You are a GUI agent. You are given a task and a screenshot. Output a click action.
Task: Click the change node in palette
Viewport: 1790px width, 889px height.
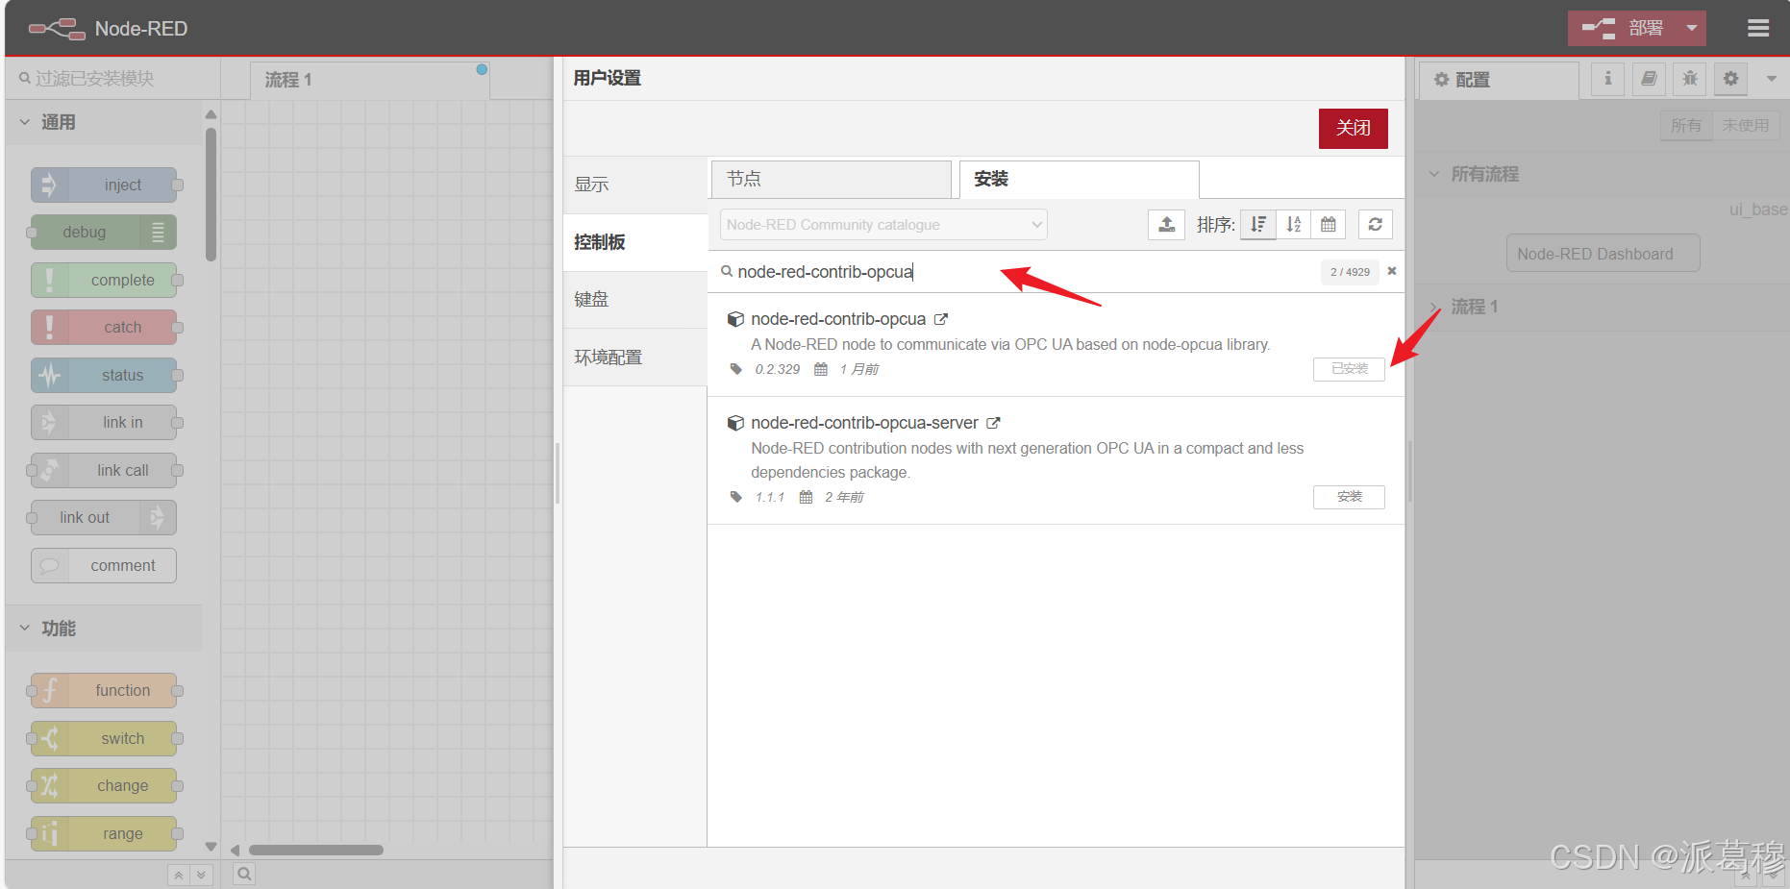click(104, 786)
